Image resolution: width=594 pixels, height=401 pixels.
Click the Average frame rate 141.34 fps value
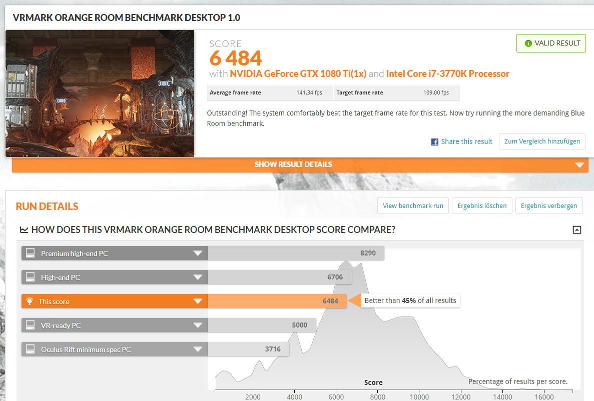coord(309,93)
